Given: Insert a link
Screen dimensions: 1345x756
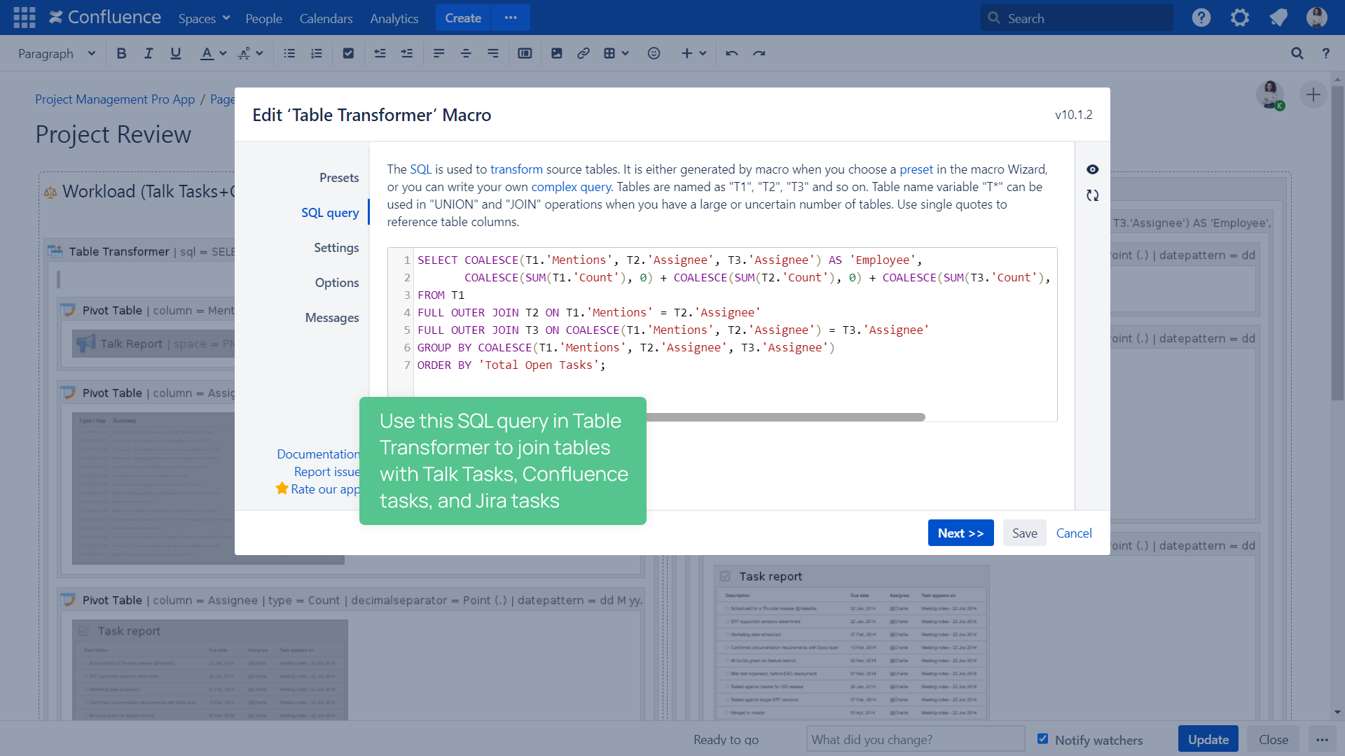Looking at the screenshot, I should pos(584,53).
